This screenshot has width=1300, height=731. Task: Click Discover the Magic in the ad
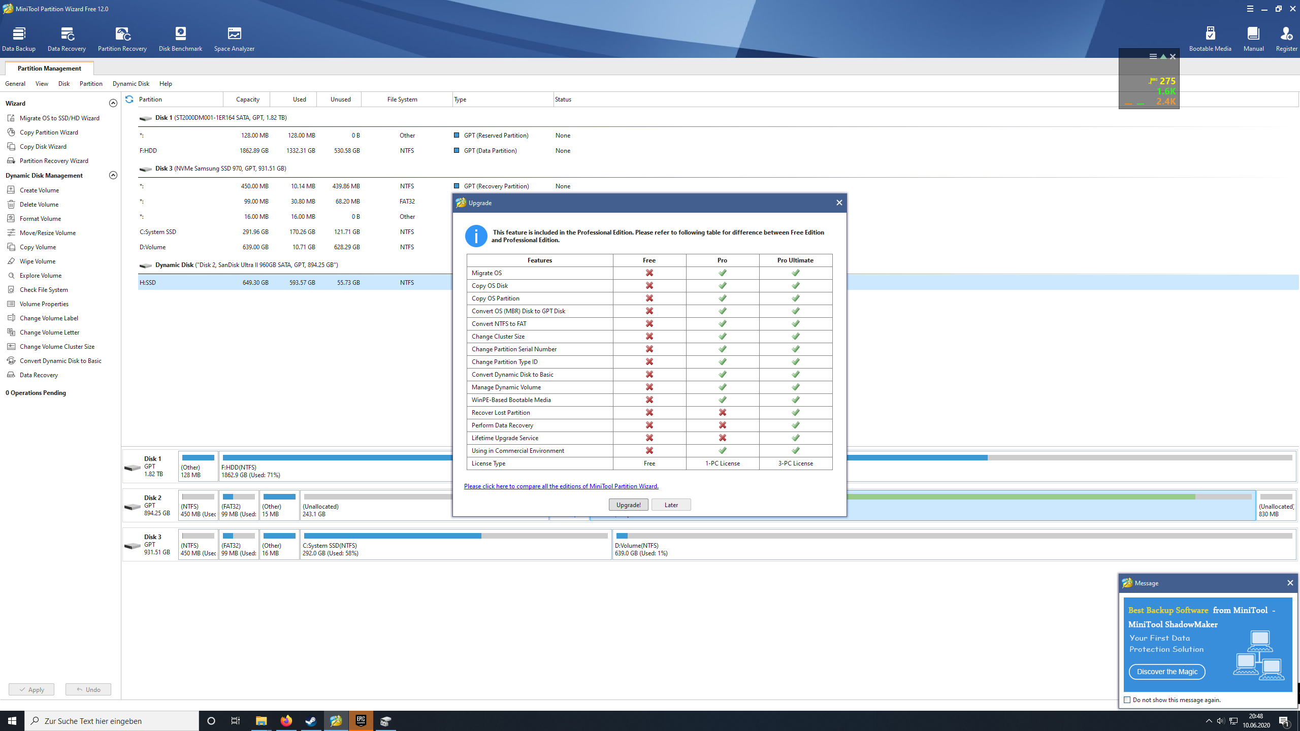1167,672
